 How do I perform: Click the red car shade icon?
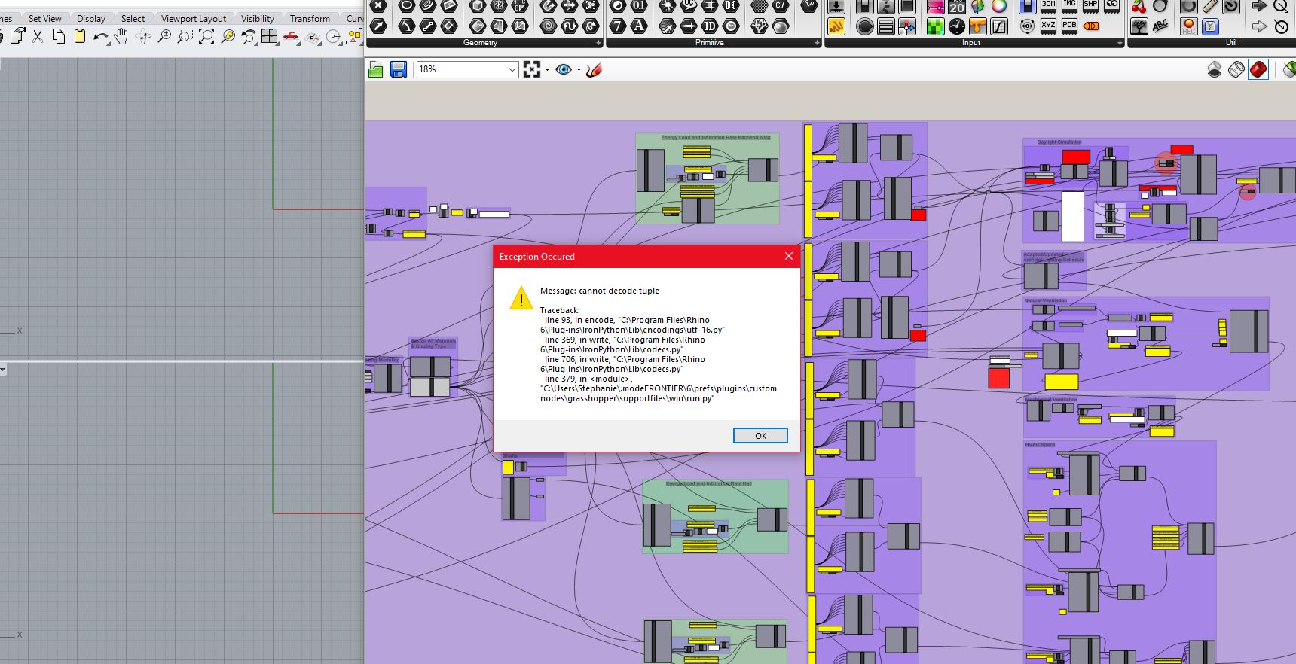click(x=291, y=36)
